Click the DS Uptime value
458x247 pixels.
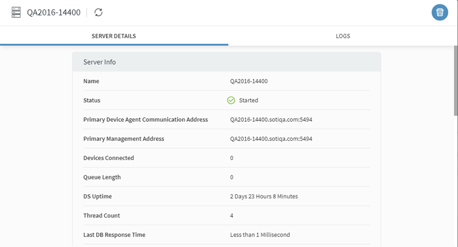click(x=264, y=197)
